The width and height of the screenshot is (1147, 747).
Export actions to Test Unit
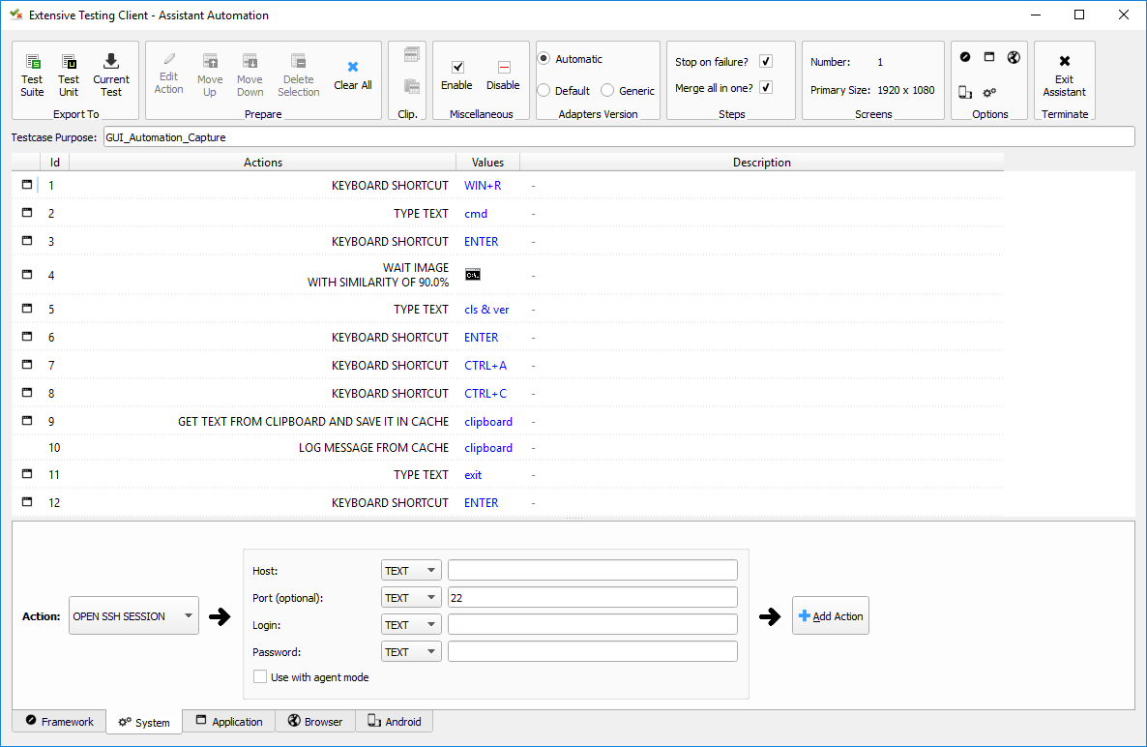pos(69,75)
